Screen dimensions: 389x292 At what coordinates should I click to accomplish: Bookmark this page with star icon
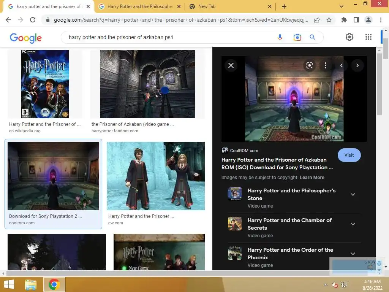(x=329, y=20)
